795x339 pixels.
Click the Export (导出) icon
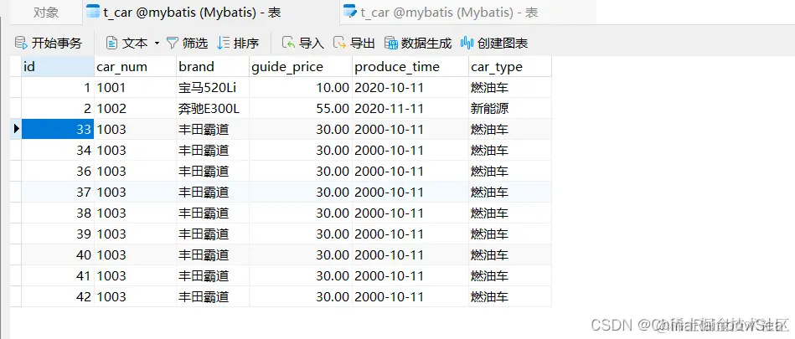[x=340, y=43]
